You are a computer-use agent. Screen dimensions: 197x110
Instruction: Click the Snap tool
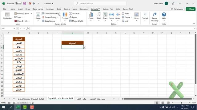click(18, 17)
